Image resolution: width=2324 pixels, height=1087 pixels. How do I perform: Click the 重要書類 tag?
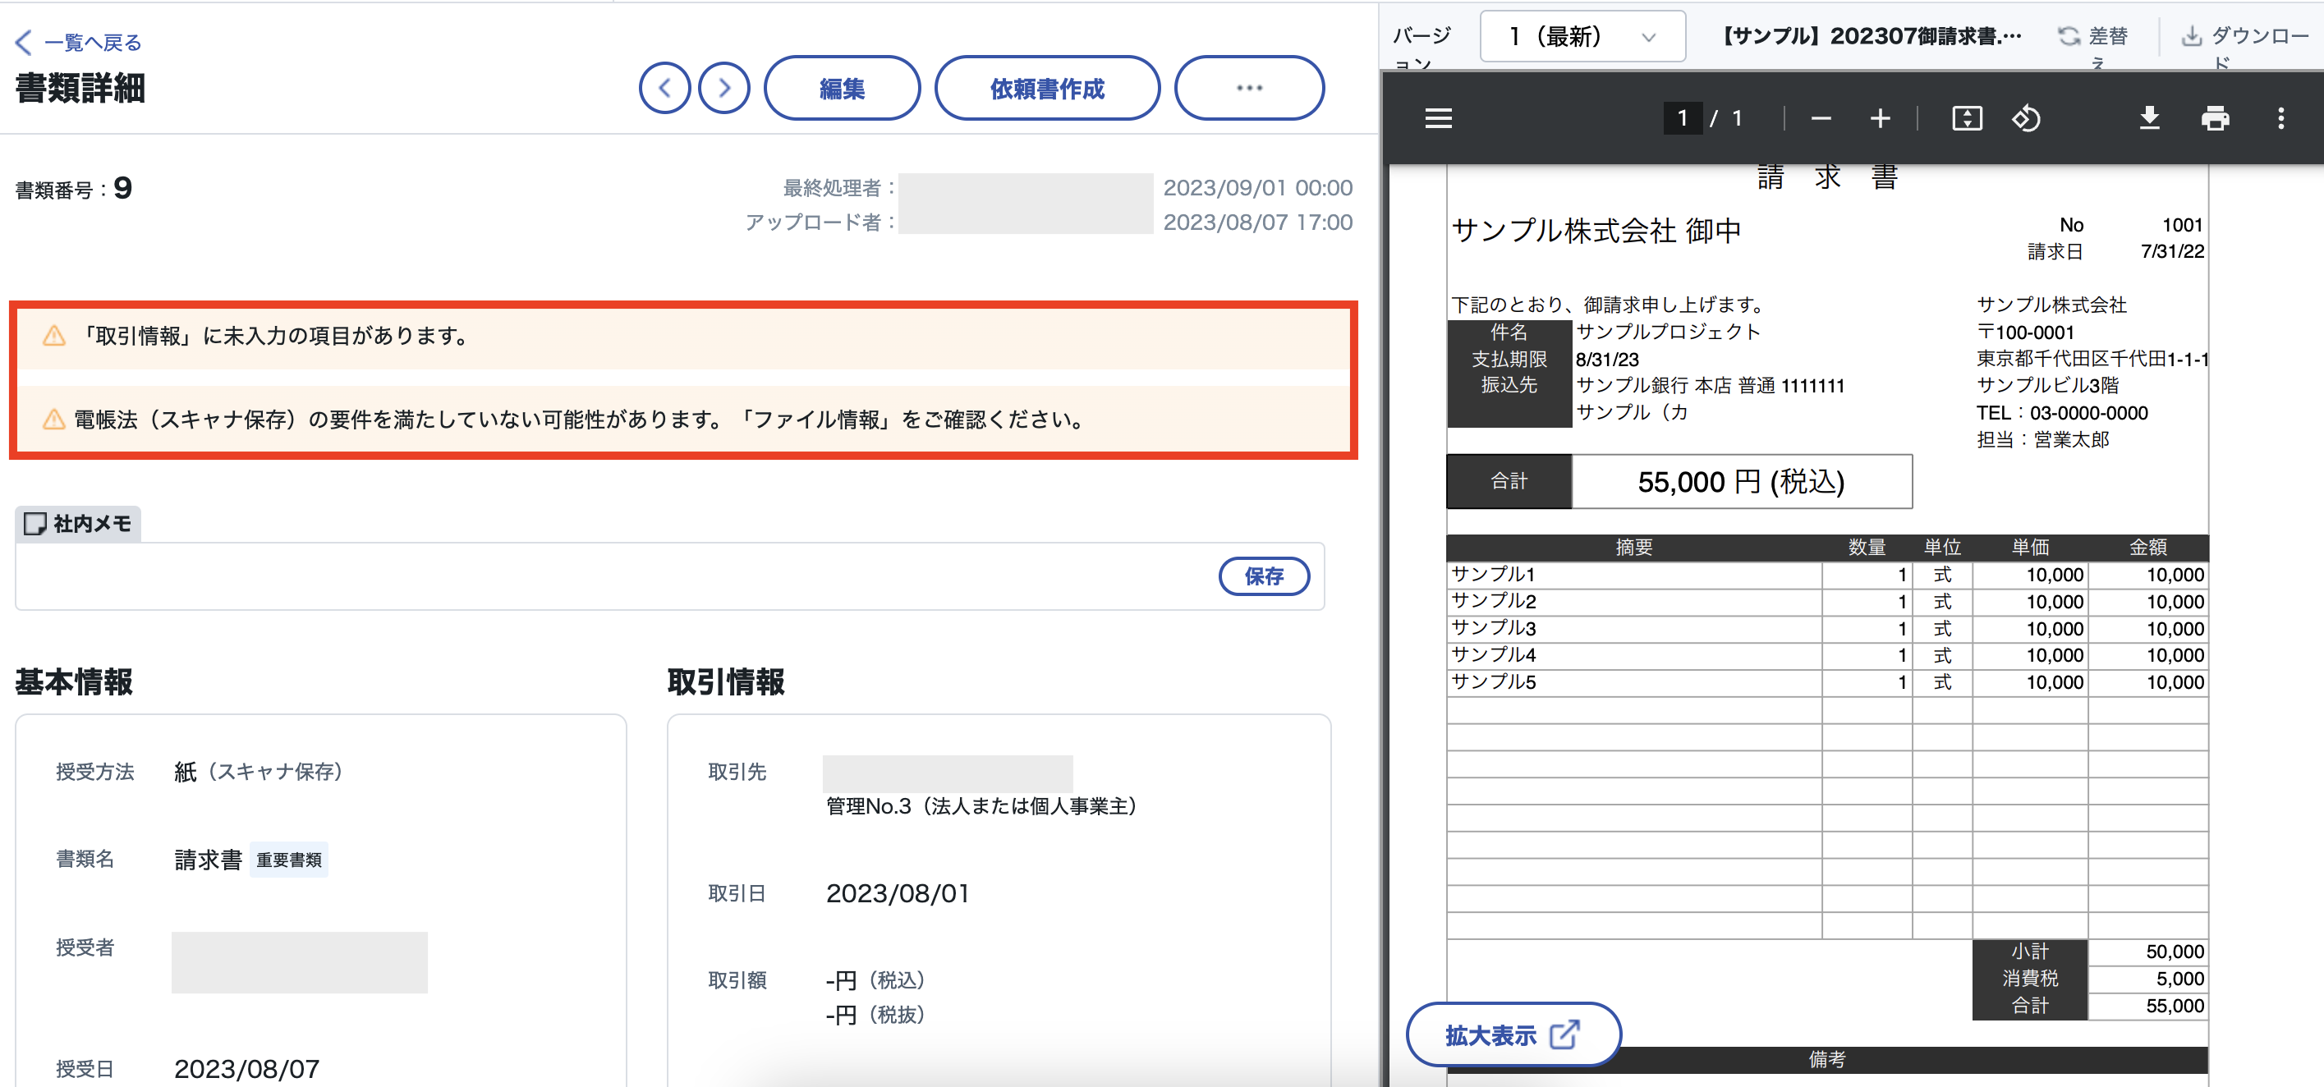[x=289, y=860]
